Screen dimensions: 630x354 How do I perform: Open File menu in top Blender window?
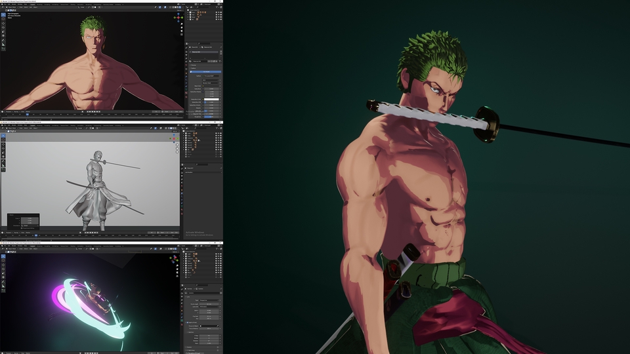(x=5, y=5)
